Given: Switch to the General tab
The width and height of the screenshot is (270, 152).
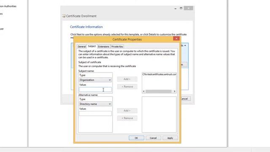Looking at the screenshot, I should coord(81,46).
